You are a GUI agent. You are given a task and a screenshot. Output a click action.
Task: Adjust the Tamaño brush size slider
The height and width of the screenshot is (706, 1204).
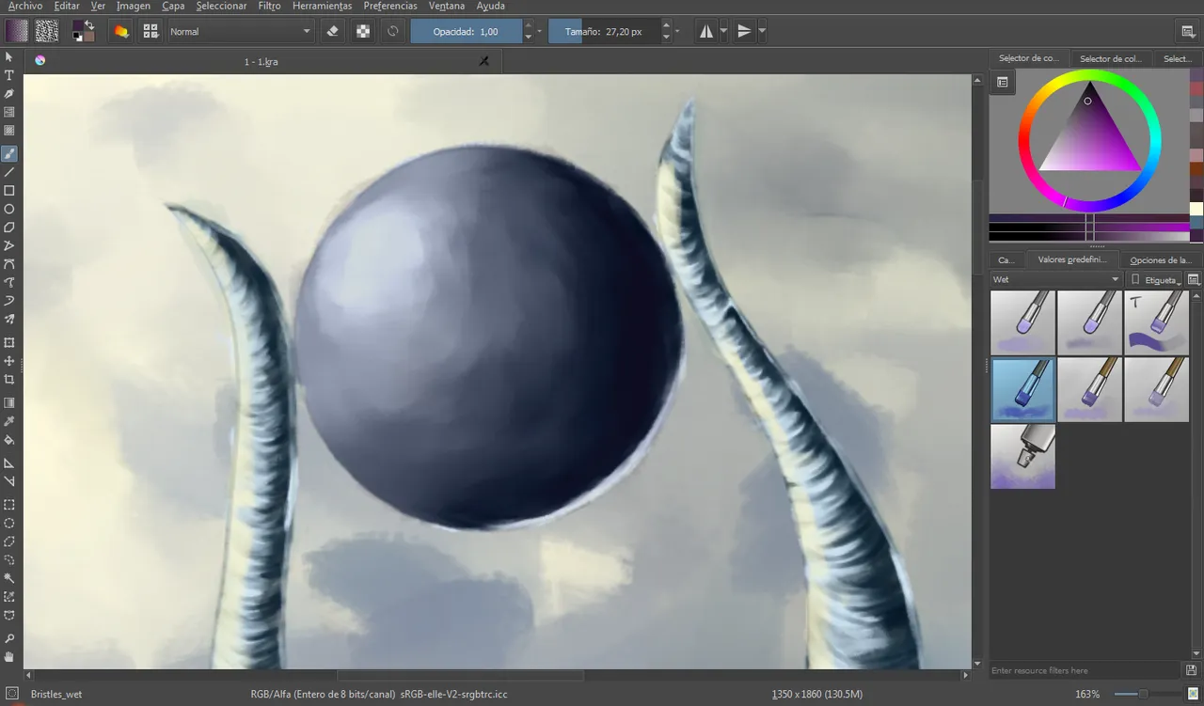[604, 31]
